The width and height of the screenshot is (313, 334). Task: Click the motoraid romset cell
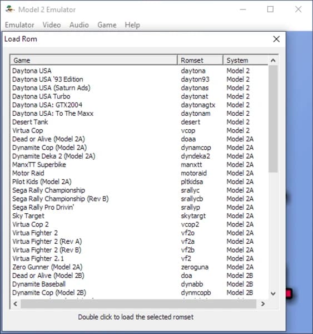click(193, 173)
